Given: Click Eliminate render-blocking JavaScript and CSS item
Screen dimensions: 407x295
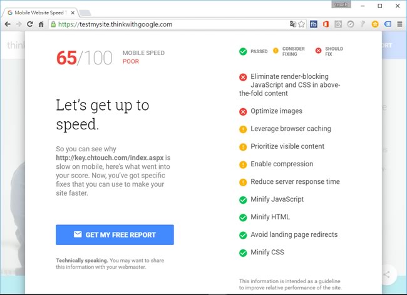Looking at the screenshot, I should 290,85.
